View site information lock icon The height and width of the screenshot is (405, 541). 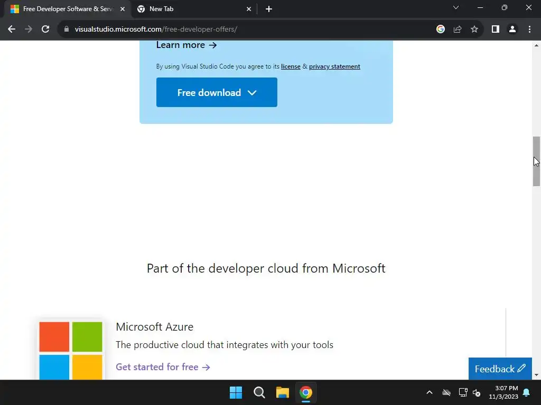click(67, 30)
